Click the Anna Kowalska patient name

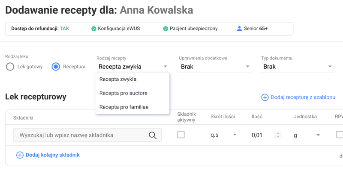pyautogui.click(x=156, y=10)
